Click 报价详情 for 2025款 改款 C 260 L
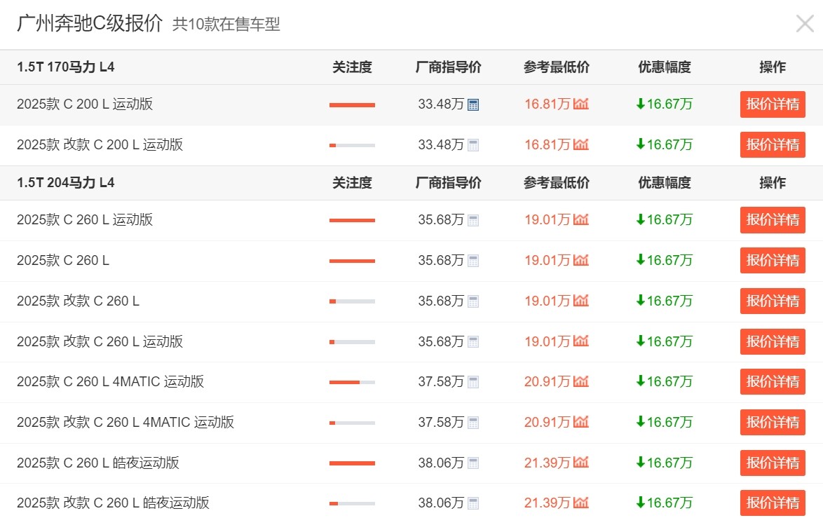823x518 pixels. tap(773, 301)
